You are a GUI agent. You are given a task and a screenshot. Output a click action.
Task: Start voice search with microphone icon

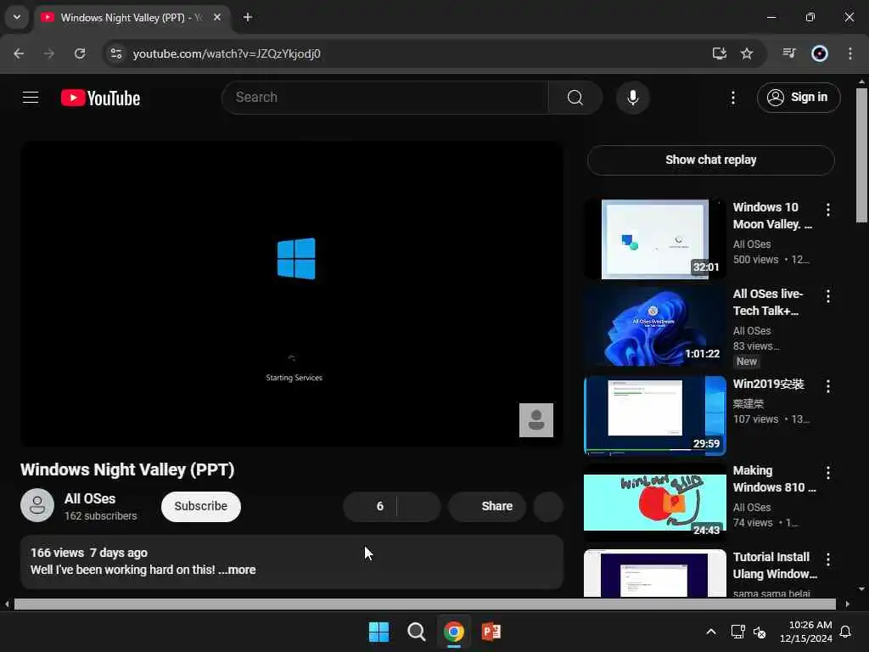(632, 98)
